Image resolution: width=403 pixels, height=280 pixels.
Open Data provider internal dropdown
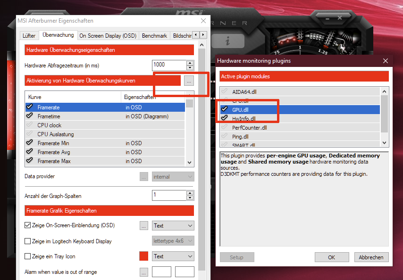(x=173, y=177)
